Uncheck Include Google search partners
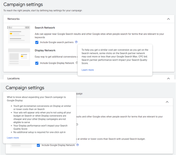The height and width of the screenshot is (155, 176). [37, 42]
